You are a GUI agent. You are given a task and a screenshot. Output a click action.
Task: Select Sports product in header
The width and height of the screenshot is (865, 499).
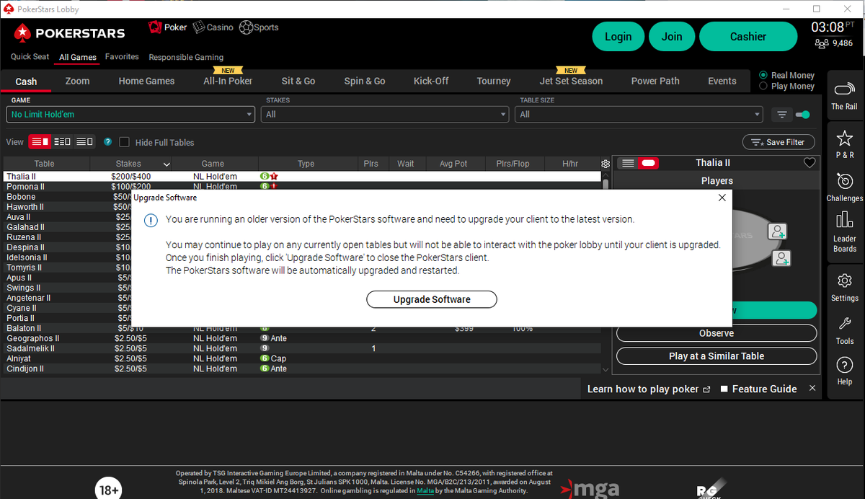pyautogui.click(x=259, y=27)
